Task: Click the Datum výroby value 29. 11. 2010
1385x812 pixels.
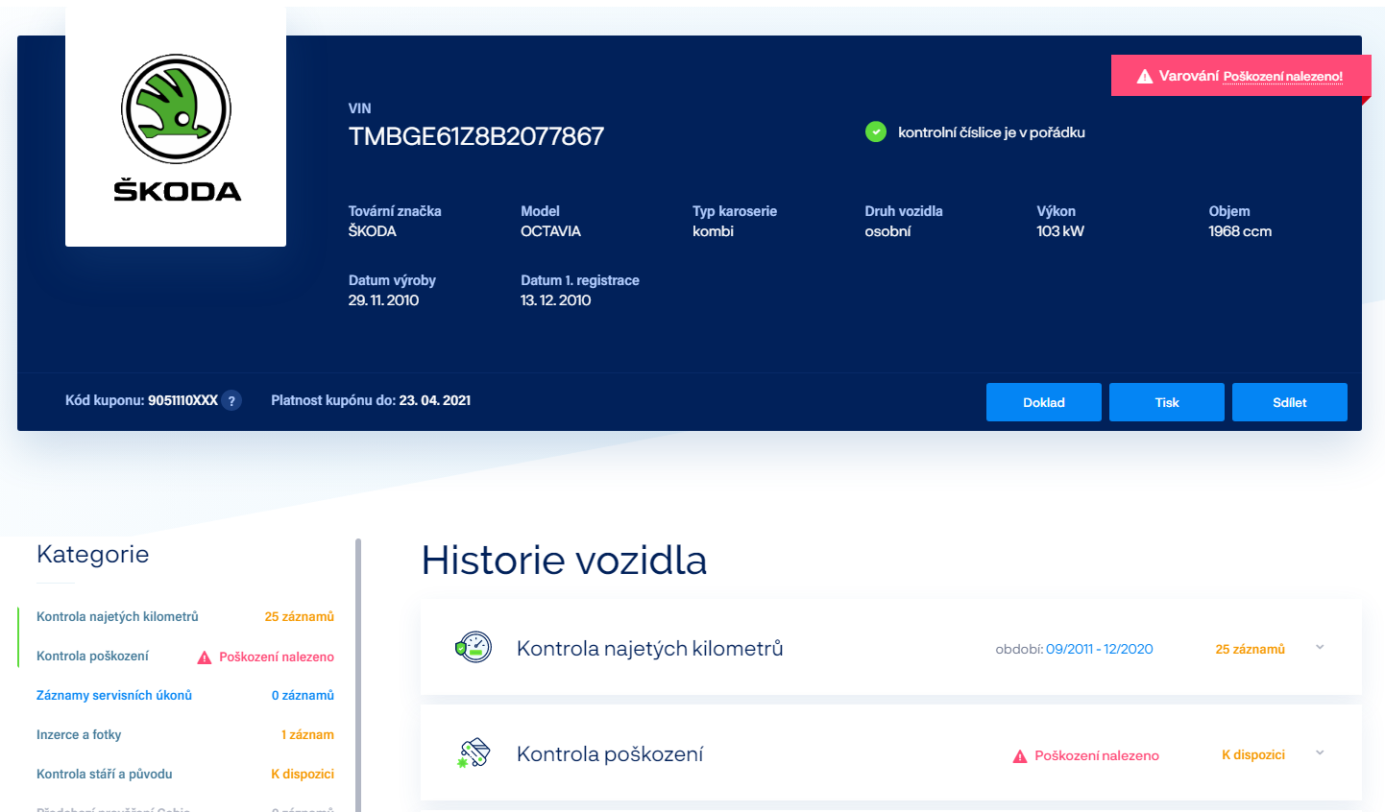Action: 383,300
